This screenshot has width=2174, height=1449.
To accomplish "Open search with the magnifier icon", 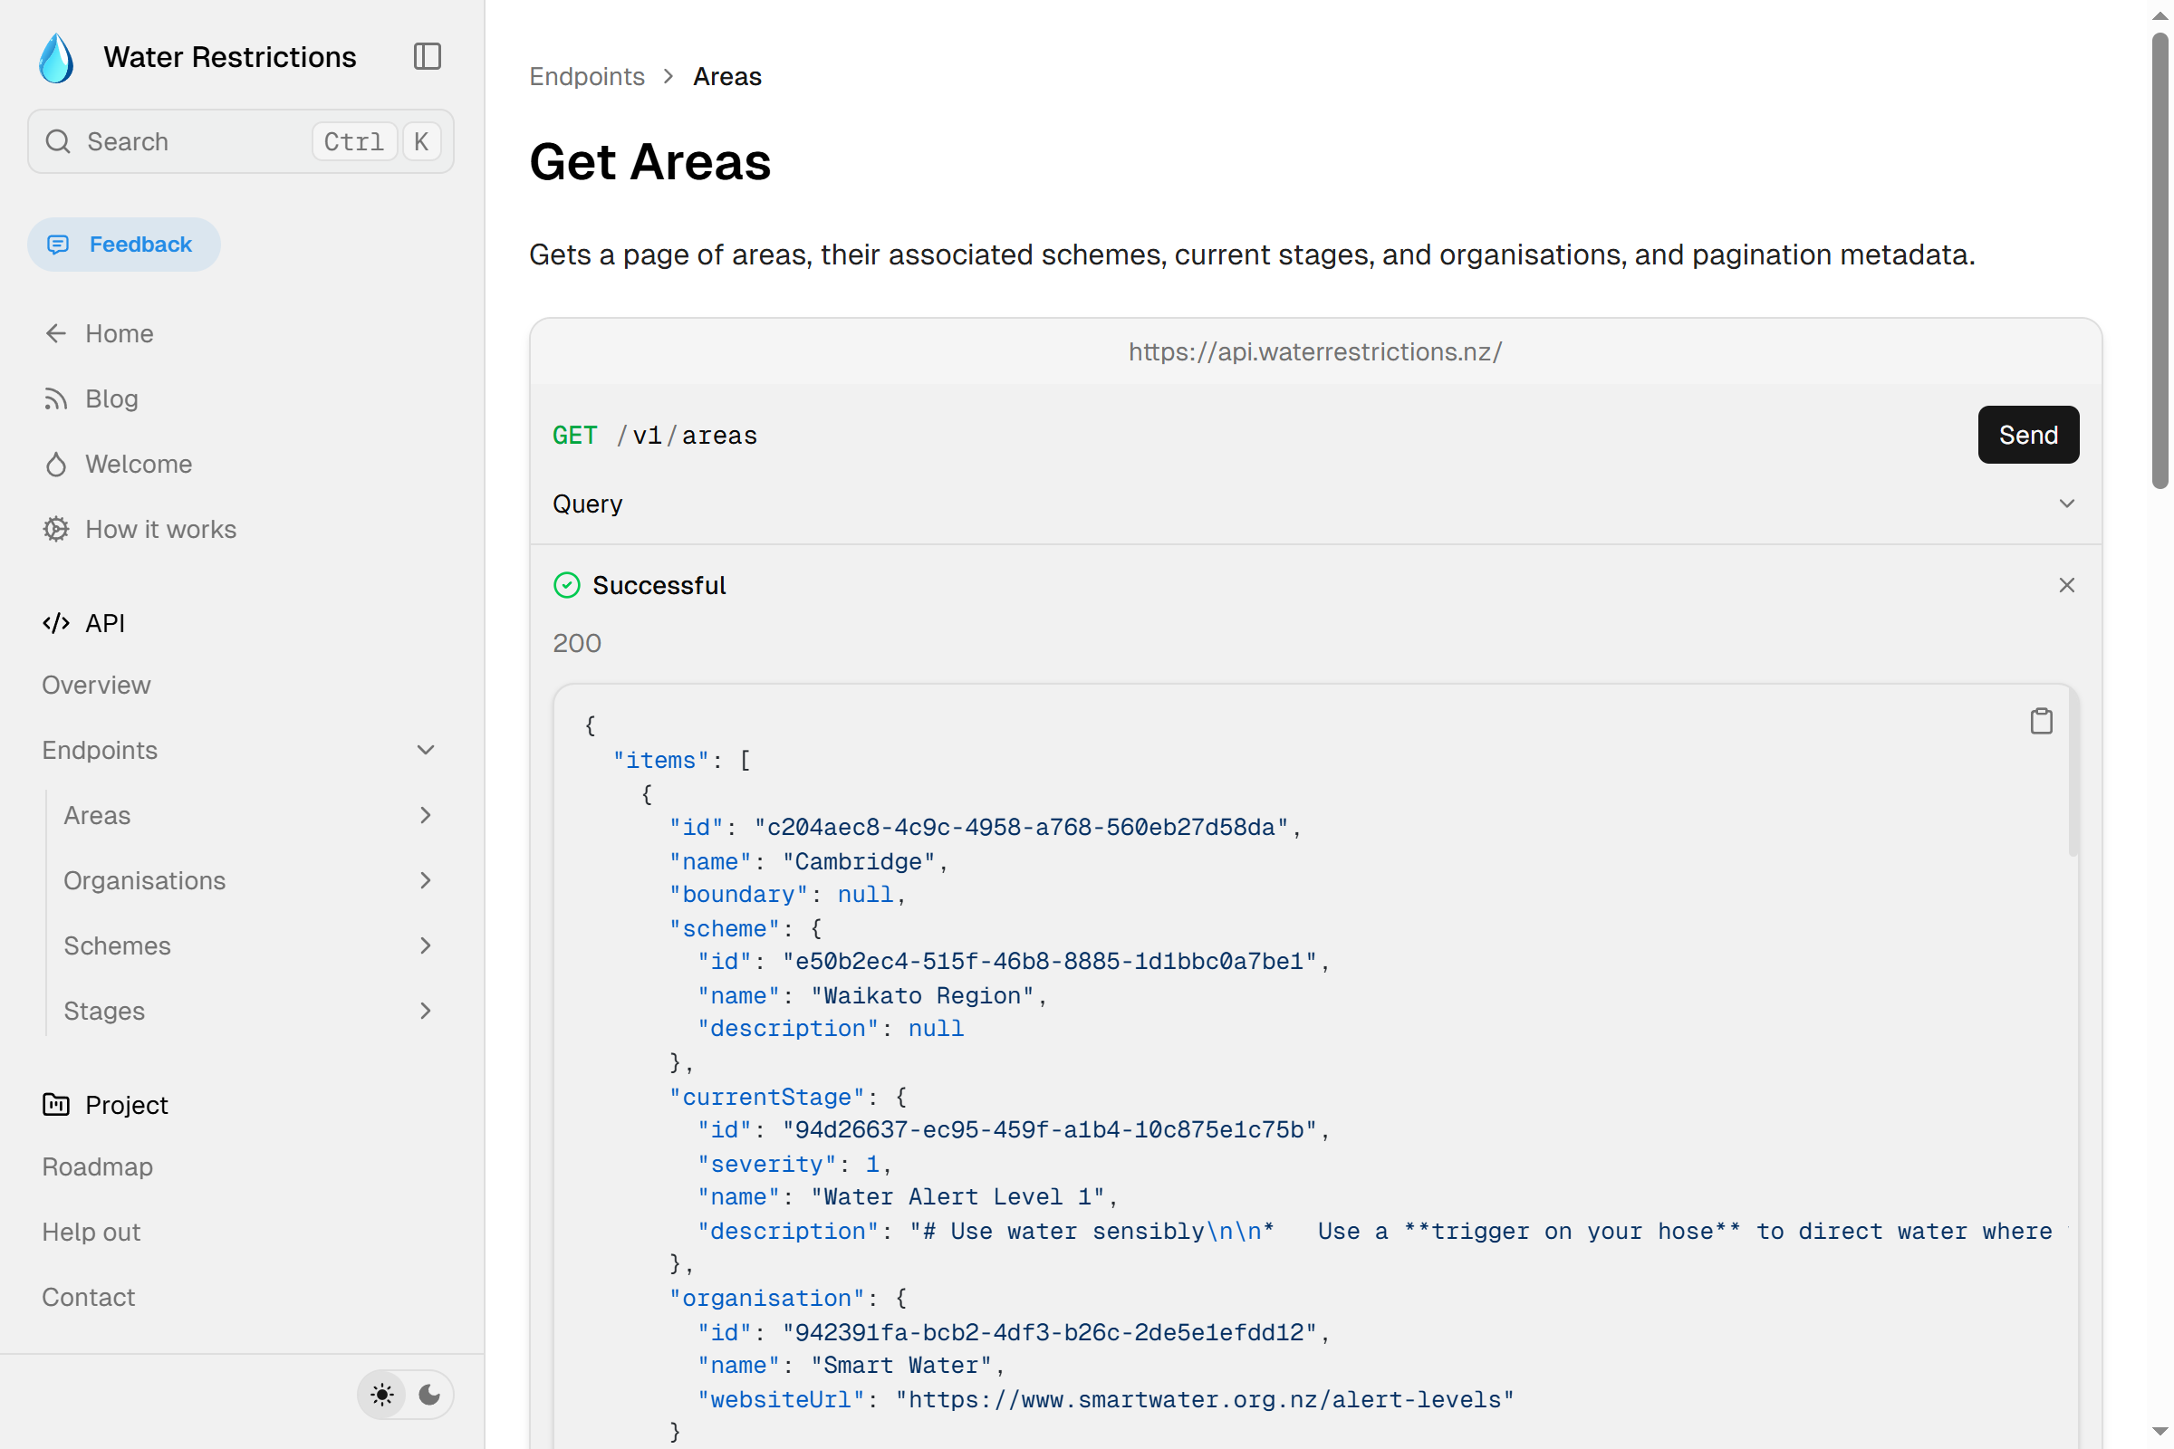I will pyautogui.click(x=57, y=141).
